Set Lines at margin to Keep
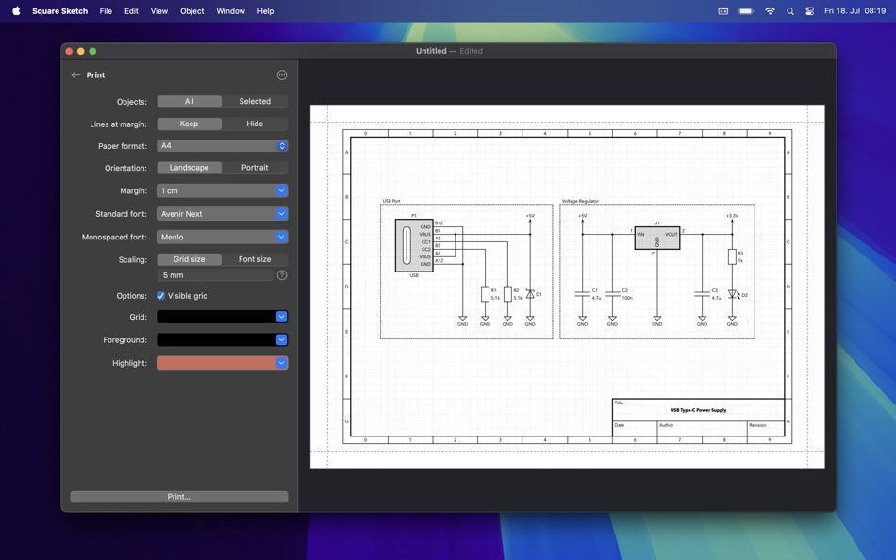Viewport: 896px width, 560px height. (190, 124)
